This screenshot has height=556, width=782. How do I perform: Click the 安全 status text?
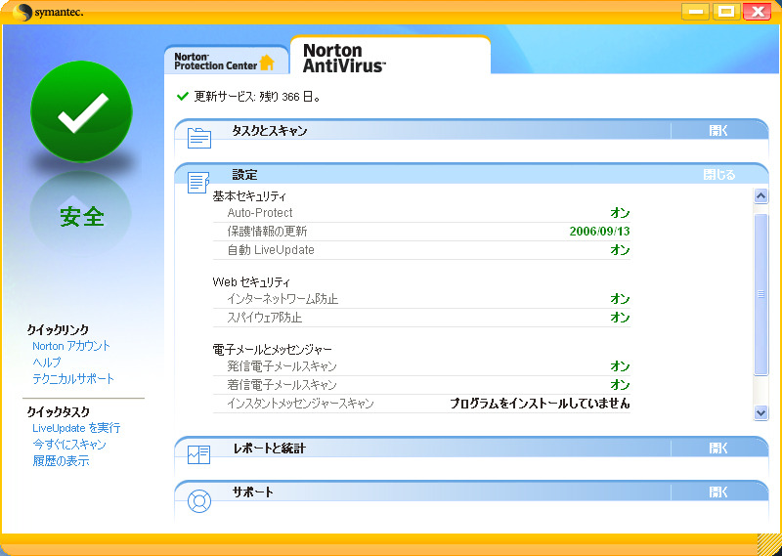pos(82,217)
